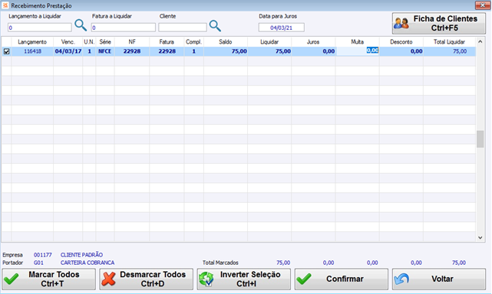492x294 pixels.
Task: Click CARTEIRA COBRANCA text
Action: tap(88, 263)
